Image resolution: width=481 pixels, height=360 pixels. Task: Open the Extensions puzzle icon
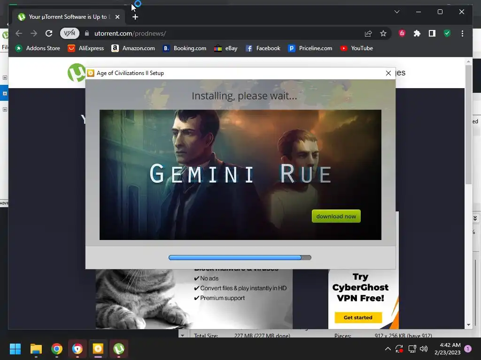tap(417, 33)
